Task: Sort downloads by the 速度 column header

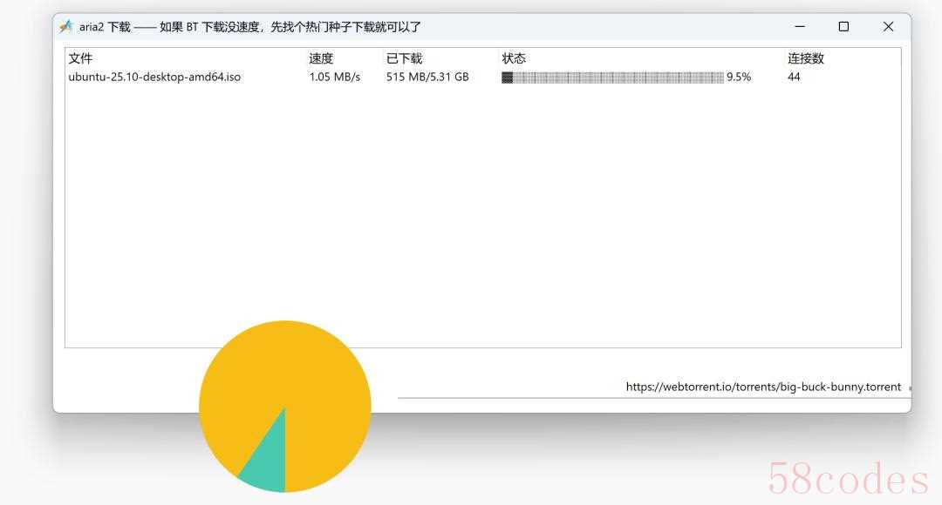Action: pyautogui.click(x=321, y=58)
